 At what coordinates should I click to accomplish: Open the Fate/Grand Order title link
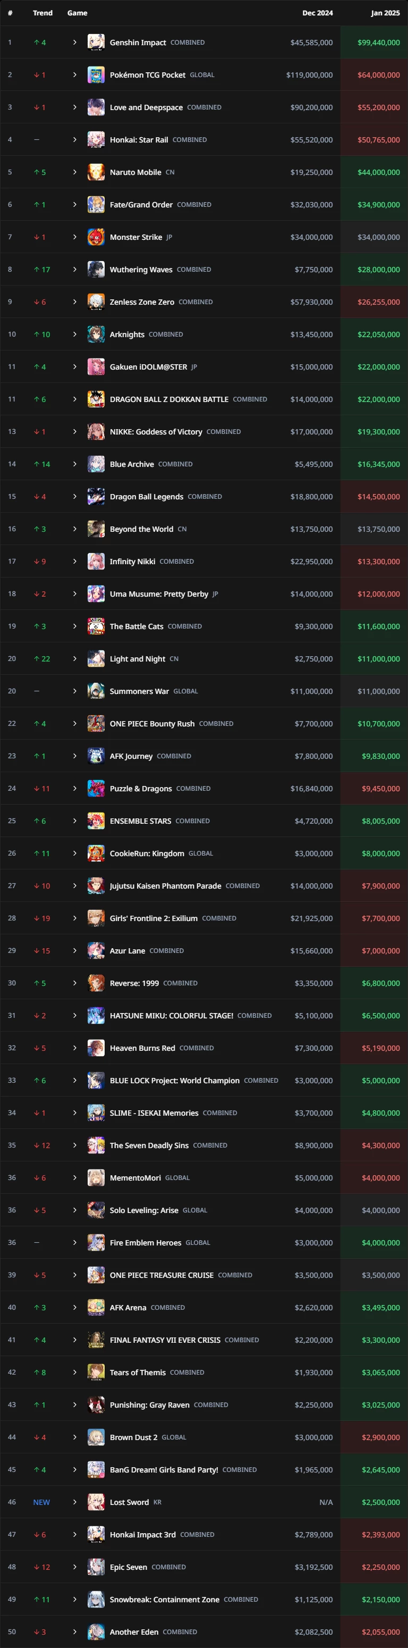coord(141,205)
